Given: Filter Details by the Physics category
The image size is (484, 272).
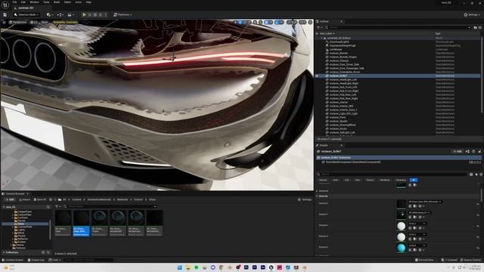Looking at the screenshot, I should 370,180.
